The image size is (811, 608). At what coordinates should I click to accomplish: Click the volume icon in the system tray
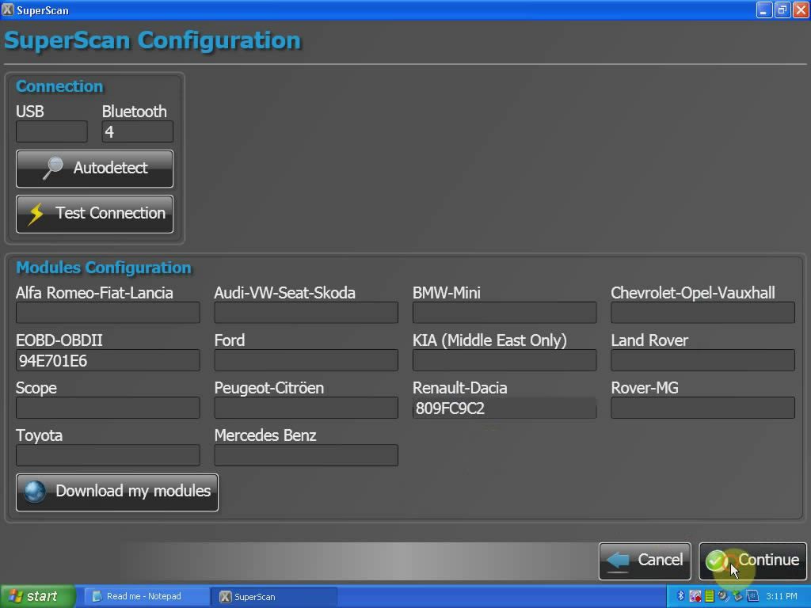723,596
